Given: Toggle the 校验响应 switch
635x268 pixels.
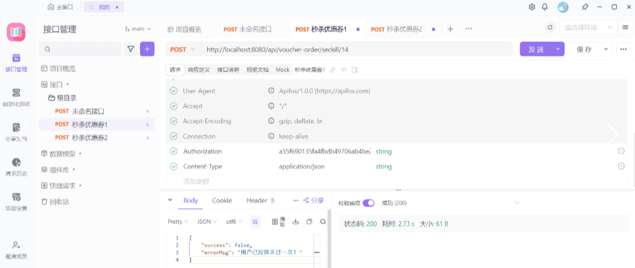Looking at the screenshot, I should click(x=369, y=203).
